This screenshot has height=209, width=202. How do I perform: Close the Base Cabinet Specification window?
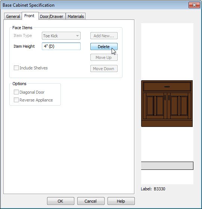(194, 5)
